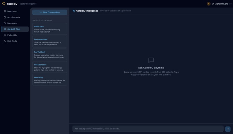
Task: Choose the GDMT Gaps suggested prompt
Action: 50,29
